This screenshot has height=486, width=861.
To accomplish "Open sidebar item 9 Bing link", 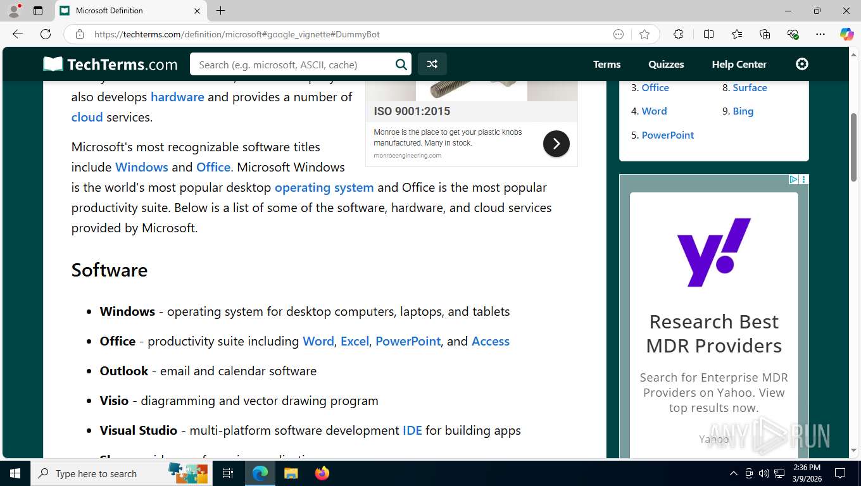I will (x=743, y=111).
